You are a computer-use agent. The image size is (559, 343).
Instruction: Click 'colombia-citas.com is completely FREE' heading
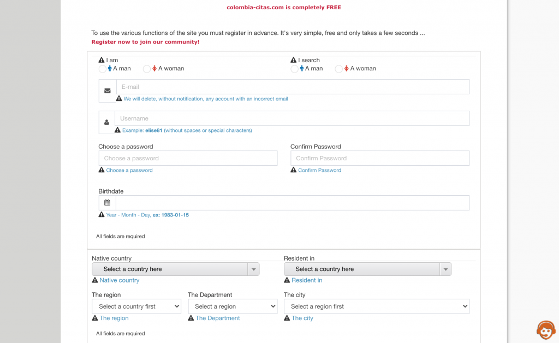pyautogui.click(x=284, y=7)
